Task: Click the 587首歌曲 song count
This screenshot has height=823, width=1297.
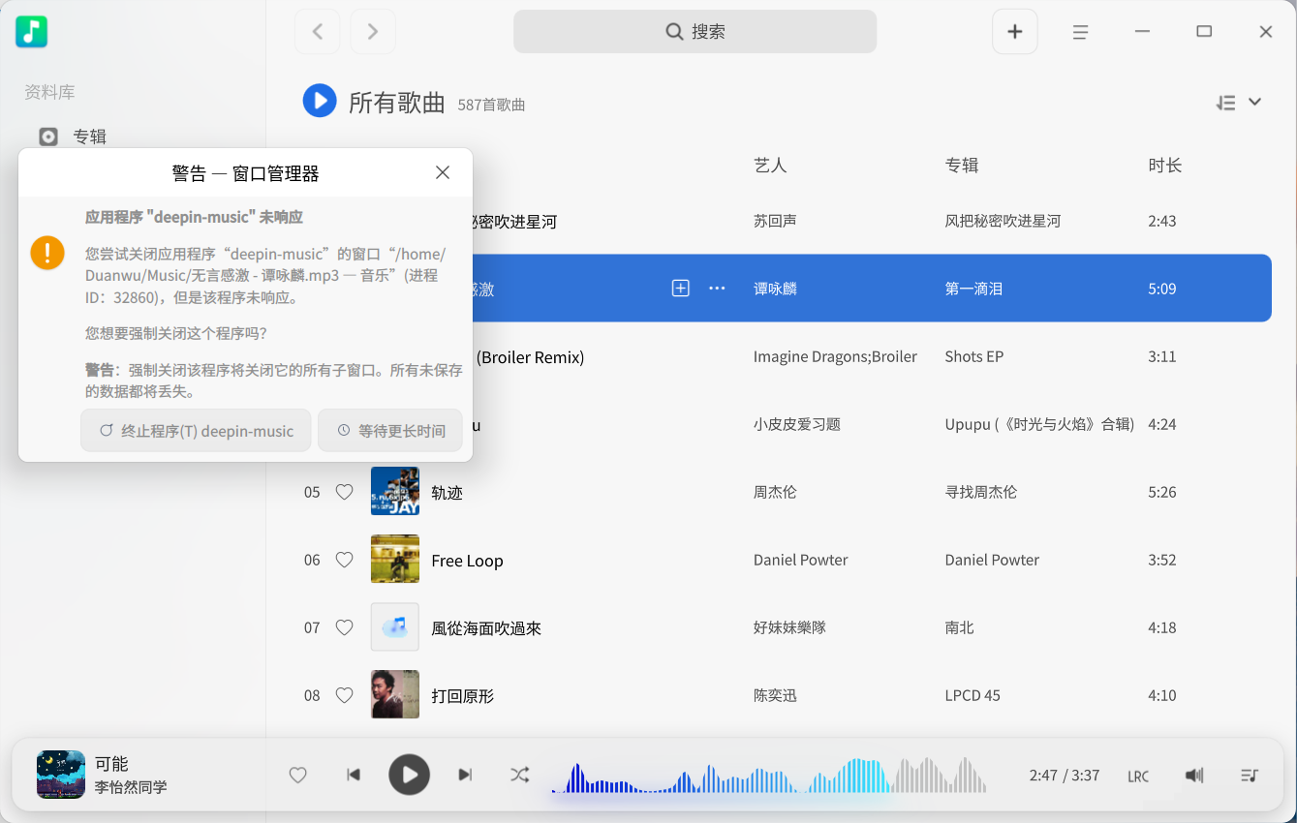Action: (x=491, y=105)
